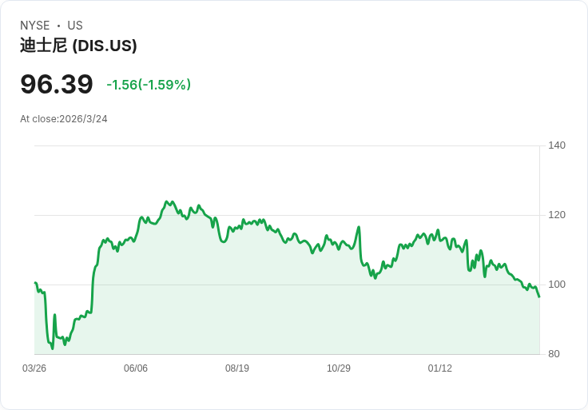
Task: Click the highest peak of the price line
Action: point(167,201)
